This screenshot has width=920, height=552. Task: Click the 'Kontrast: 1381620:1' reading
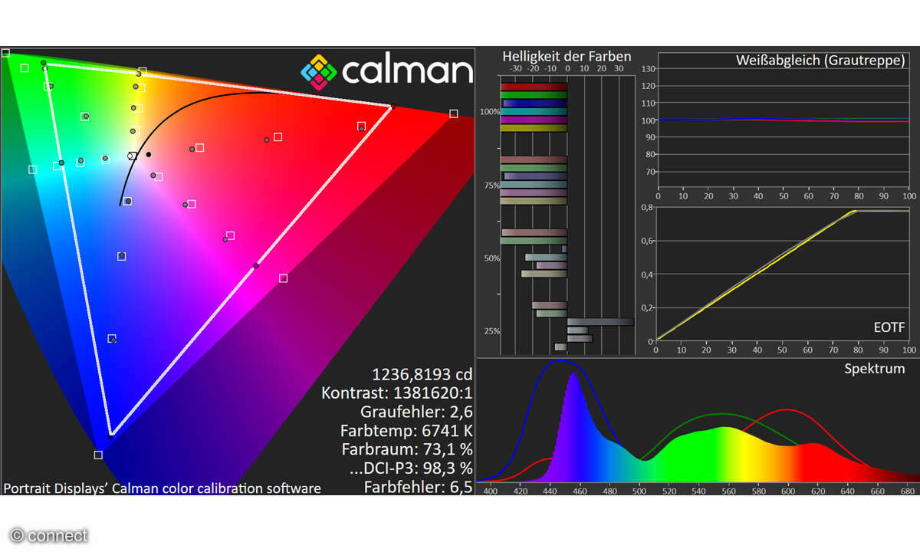(397, 393)
